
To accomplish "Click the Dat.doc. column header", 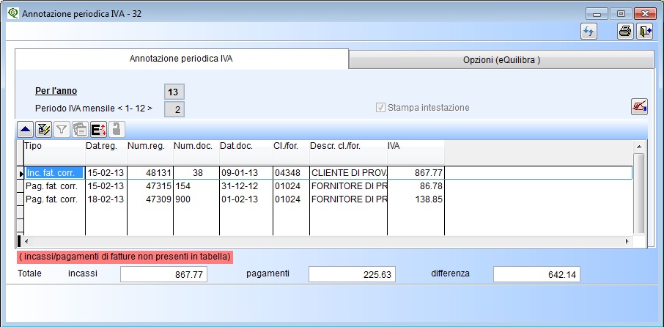I will (246, 152).
